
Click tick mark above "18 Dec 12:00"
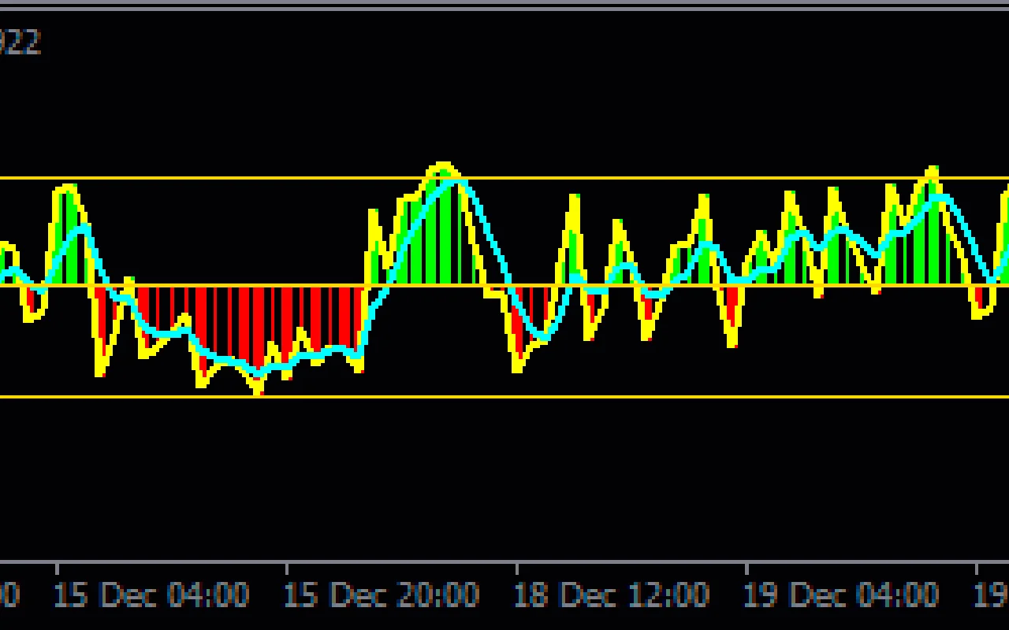[516, 569]
